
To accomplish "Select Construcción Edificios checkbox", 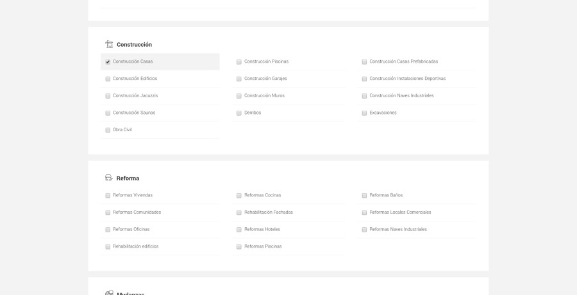I will 108,79.
